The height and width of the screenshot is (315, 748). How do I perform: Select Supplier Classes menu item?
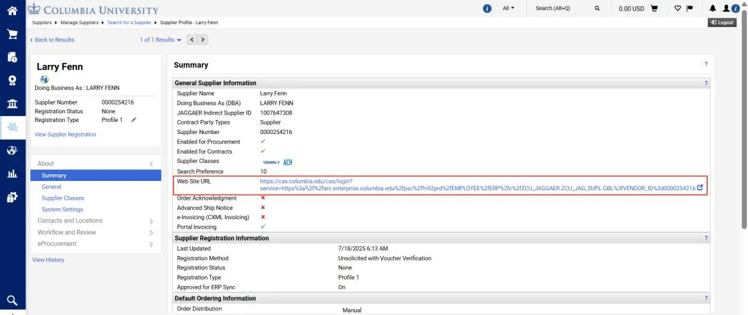(62, 198)
